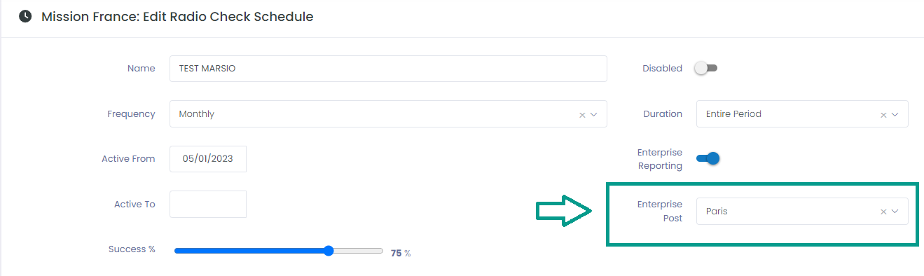Expand the Duration dropdown chevron
Image resolution: width=924 pixels, height=276 pixels.
[x=895, y=114]
